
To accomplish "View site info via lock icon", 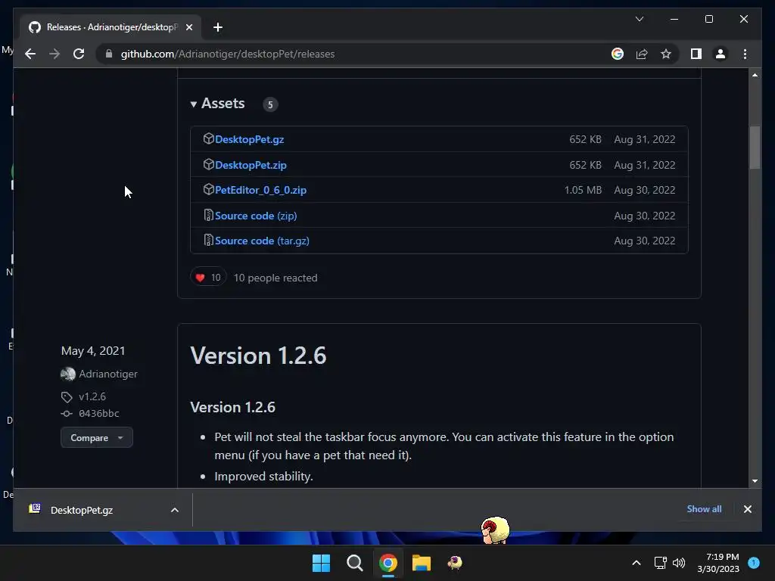I will pyautogui.click(x=109, y=54).
